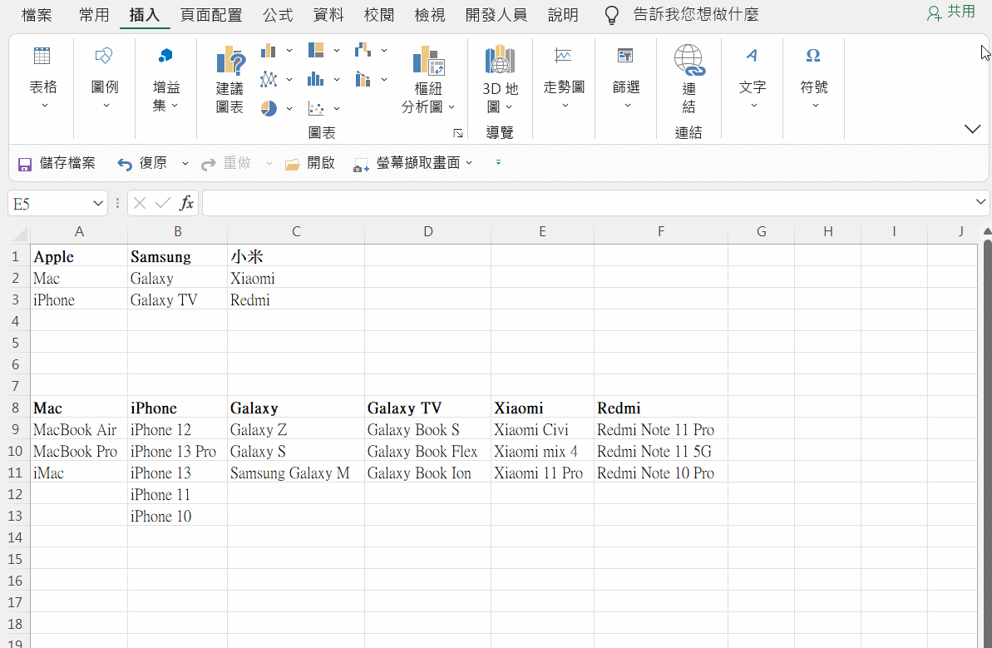Screen dimensions: 992x648
Task: Click the 開啟 open folder icon
Action: (293, 165)
